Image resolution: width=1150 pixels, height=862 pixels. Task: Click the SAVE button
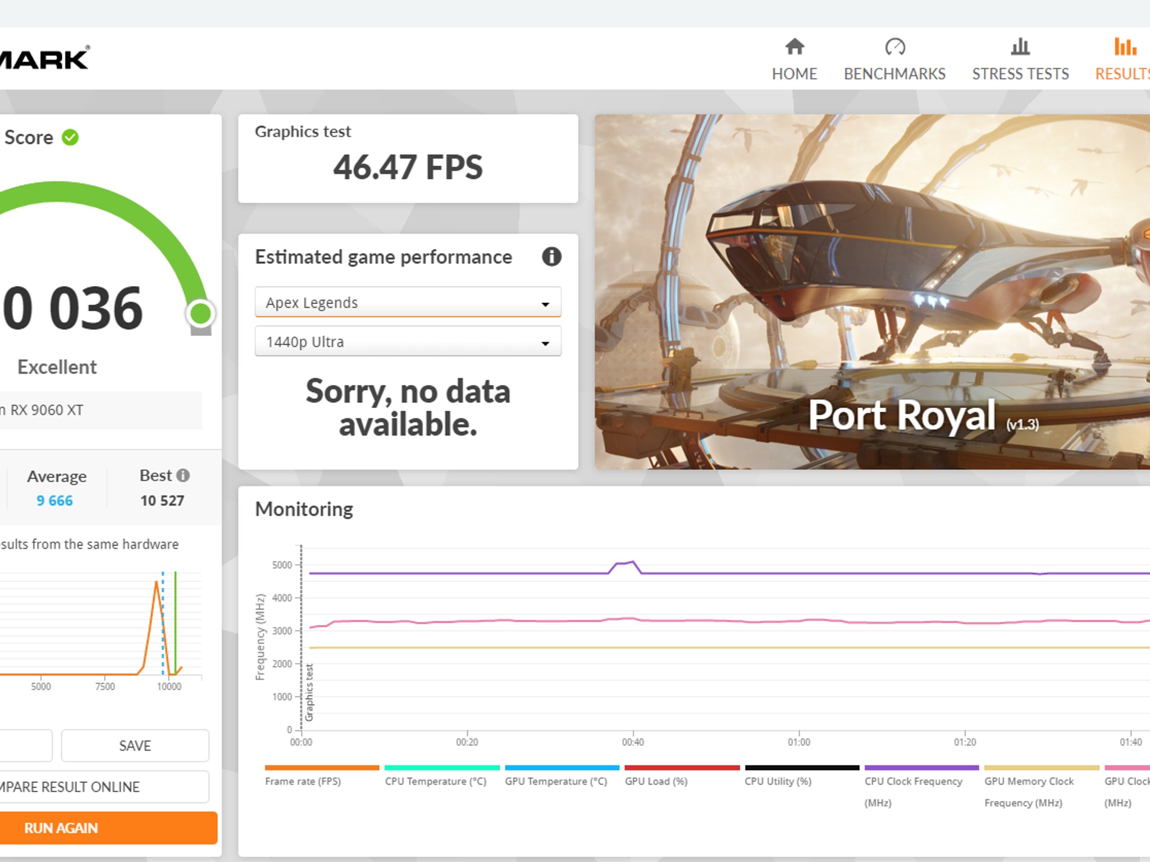pos(135,745)
